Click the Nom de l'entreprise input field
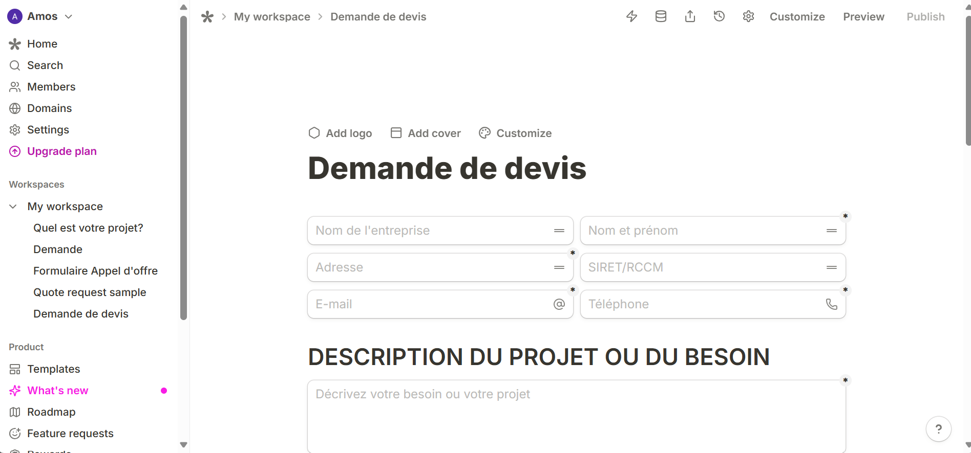 point(440,231)
